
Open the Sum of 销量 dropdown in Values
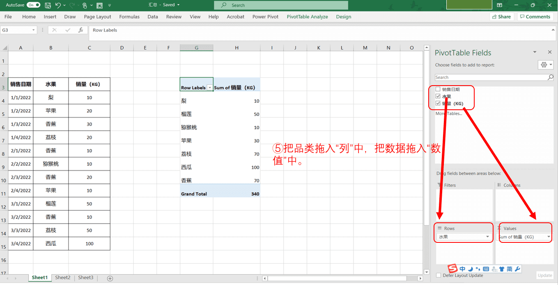[x=549, y=237]
